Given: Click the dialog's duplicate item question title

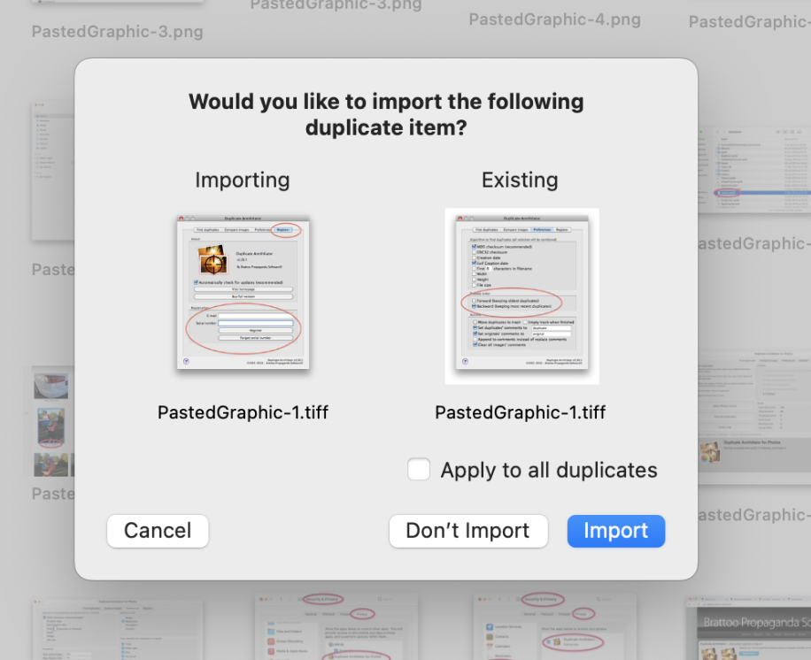Looking at the screenshot, I should (x=386, y=114).
